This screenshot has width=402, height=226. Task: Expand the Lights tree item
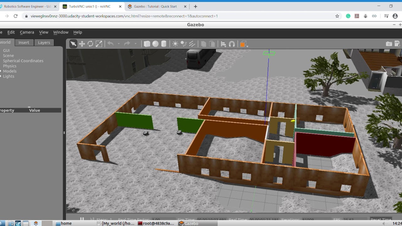tap(1, 76)
